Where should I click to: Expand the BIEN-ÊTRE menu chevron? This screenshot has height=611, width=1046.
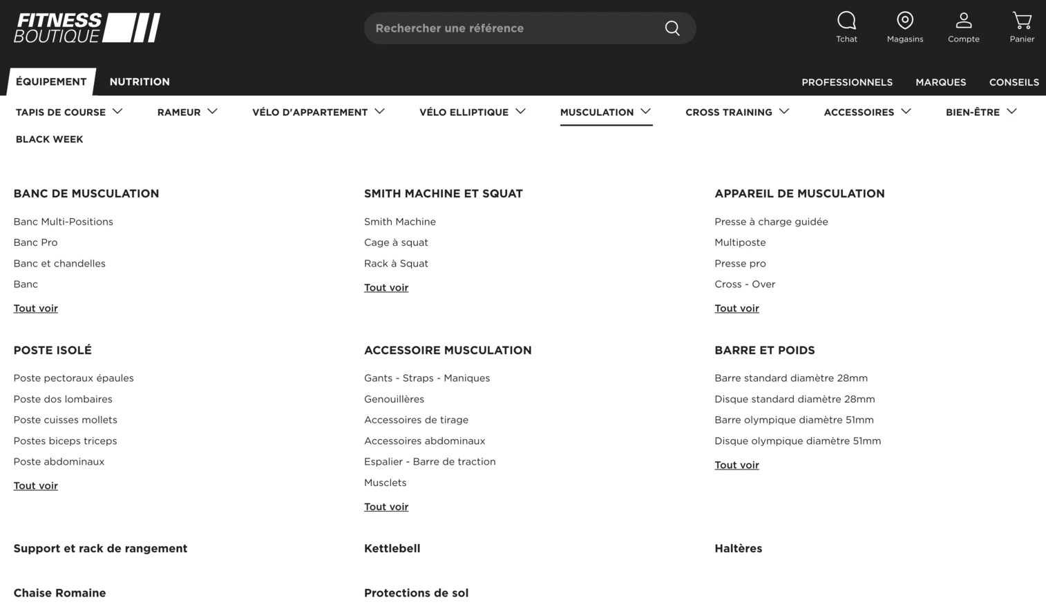(1013, 111)
